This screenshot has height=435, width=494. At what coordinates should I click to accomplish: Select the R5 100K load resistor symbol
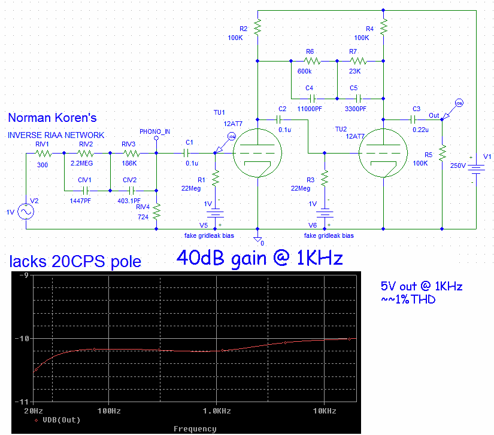tap(443, 153)
